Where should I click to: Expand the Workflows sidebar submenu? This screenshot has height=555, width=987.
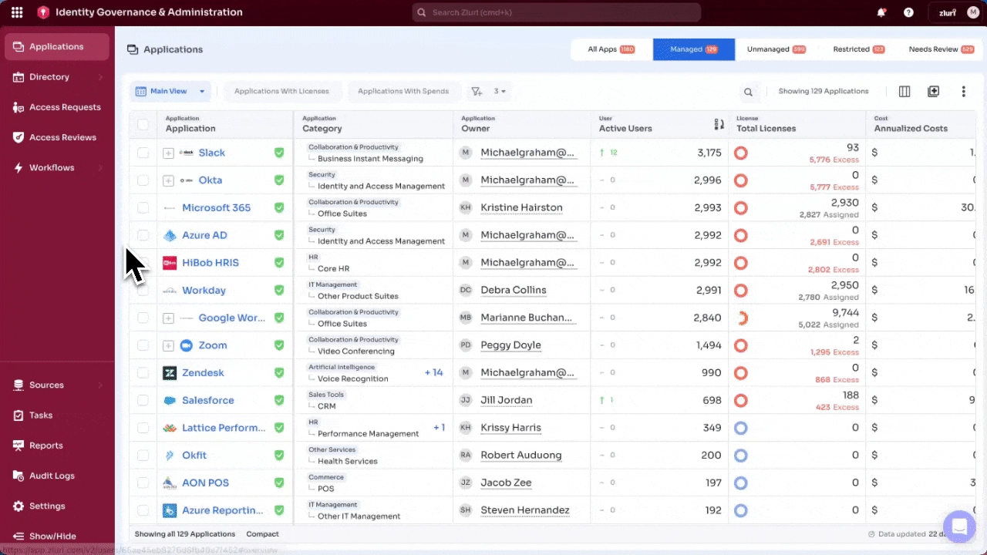click(x=100, y=168)
